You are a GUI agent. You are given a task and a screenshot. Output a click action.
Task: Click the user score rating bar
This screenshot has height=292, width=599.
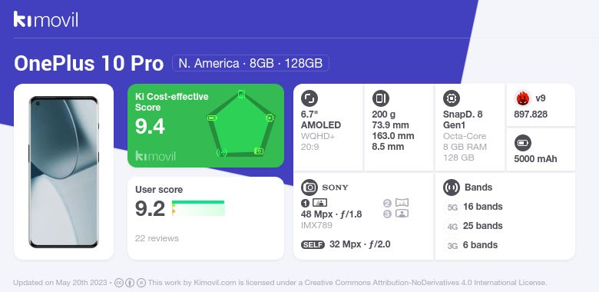click(198, 208)
